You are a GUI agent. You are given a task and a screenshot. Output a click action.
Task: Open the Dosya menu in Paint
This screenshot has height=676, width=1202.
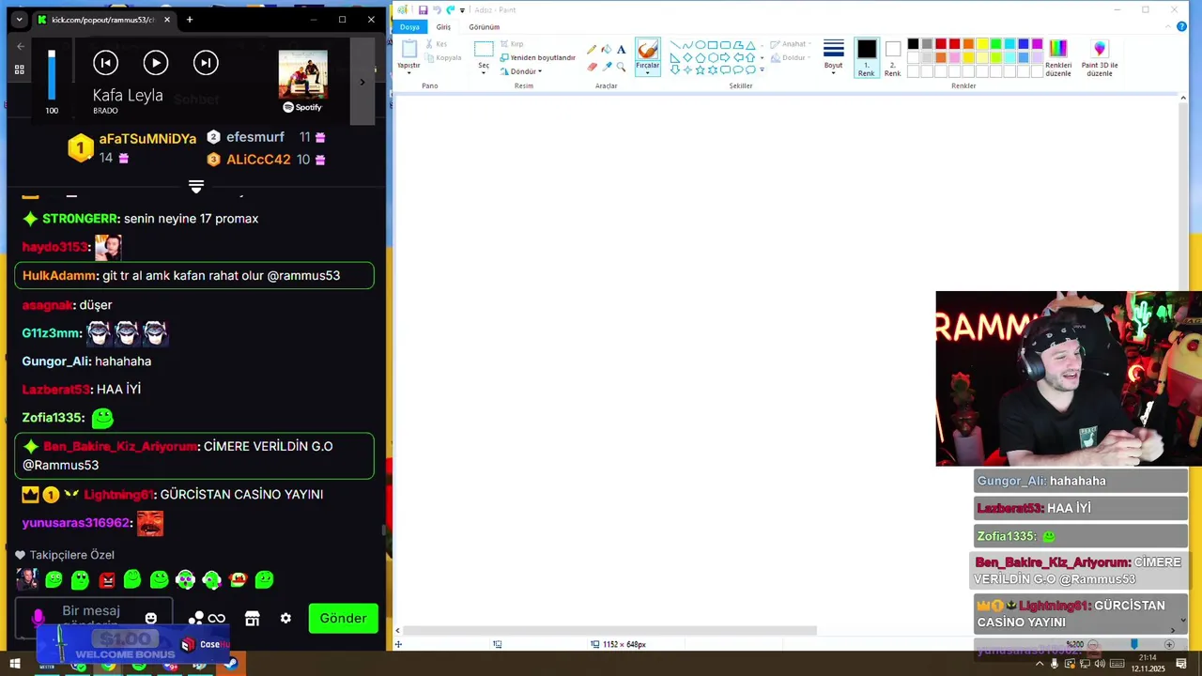click(409, 26)
